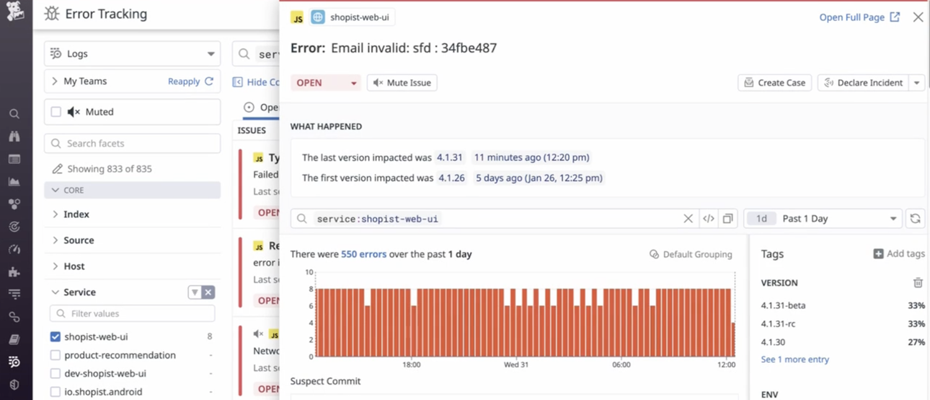Screen dimensions: 930x400
Task: Click See 1 more entry under VERSION
Action: (x=795, y=359)
